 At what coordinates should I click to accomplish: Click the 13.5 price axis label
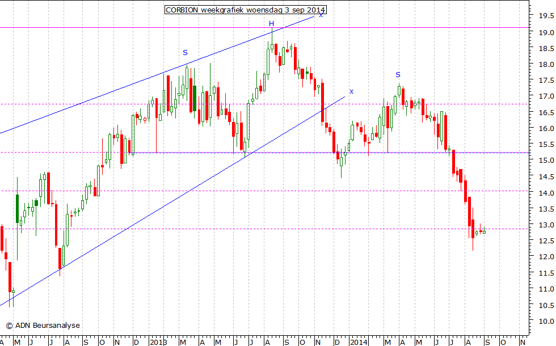click(546, 209)
